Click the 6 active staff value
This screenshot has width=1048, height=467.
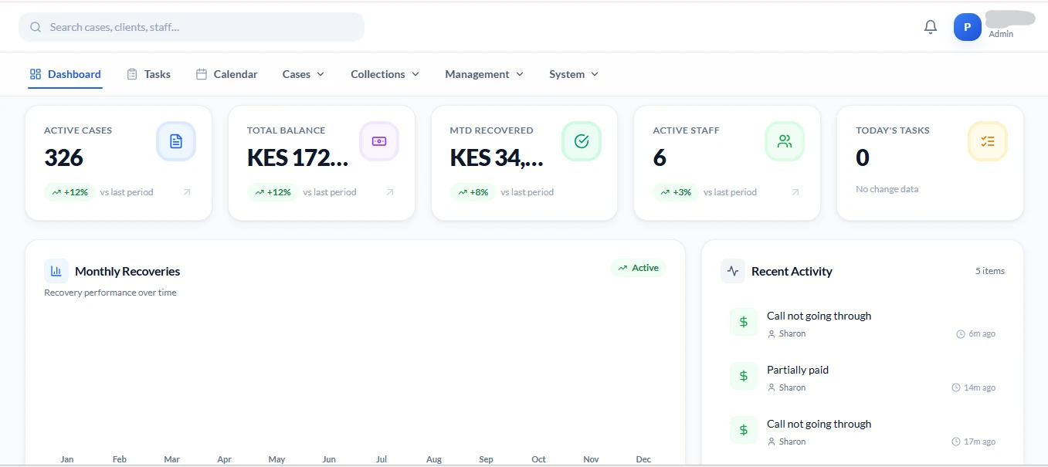tap(660, 157)
